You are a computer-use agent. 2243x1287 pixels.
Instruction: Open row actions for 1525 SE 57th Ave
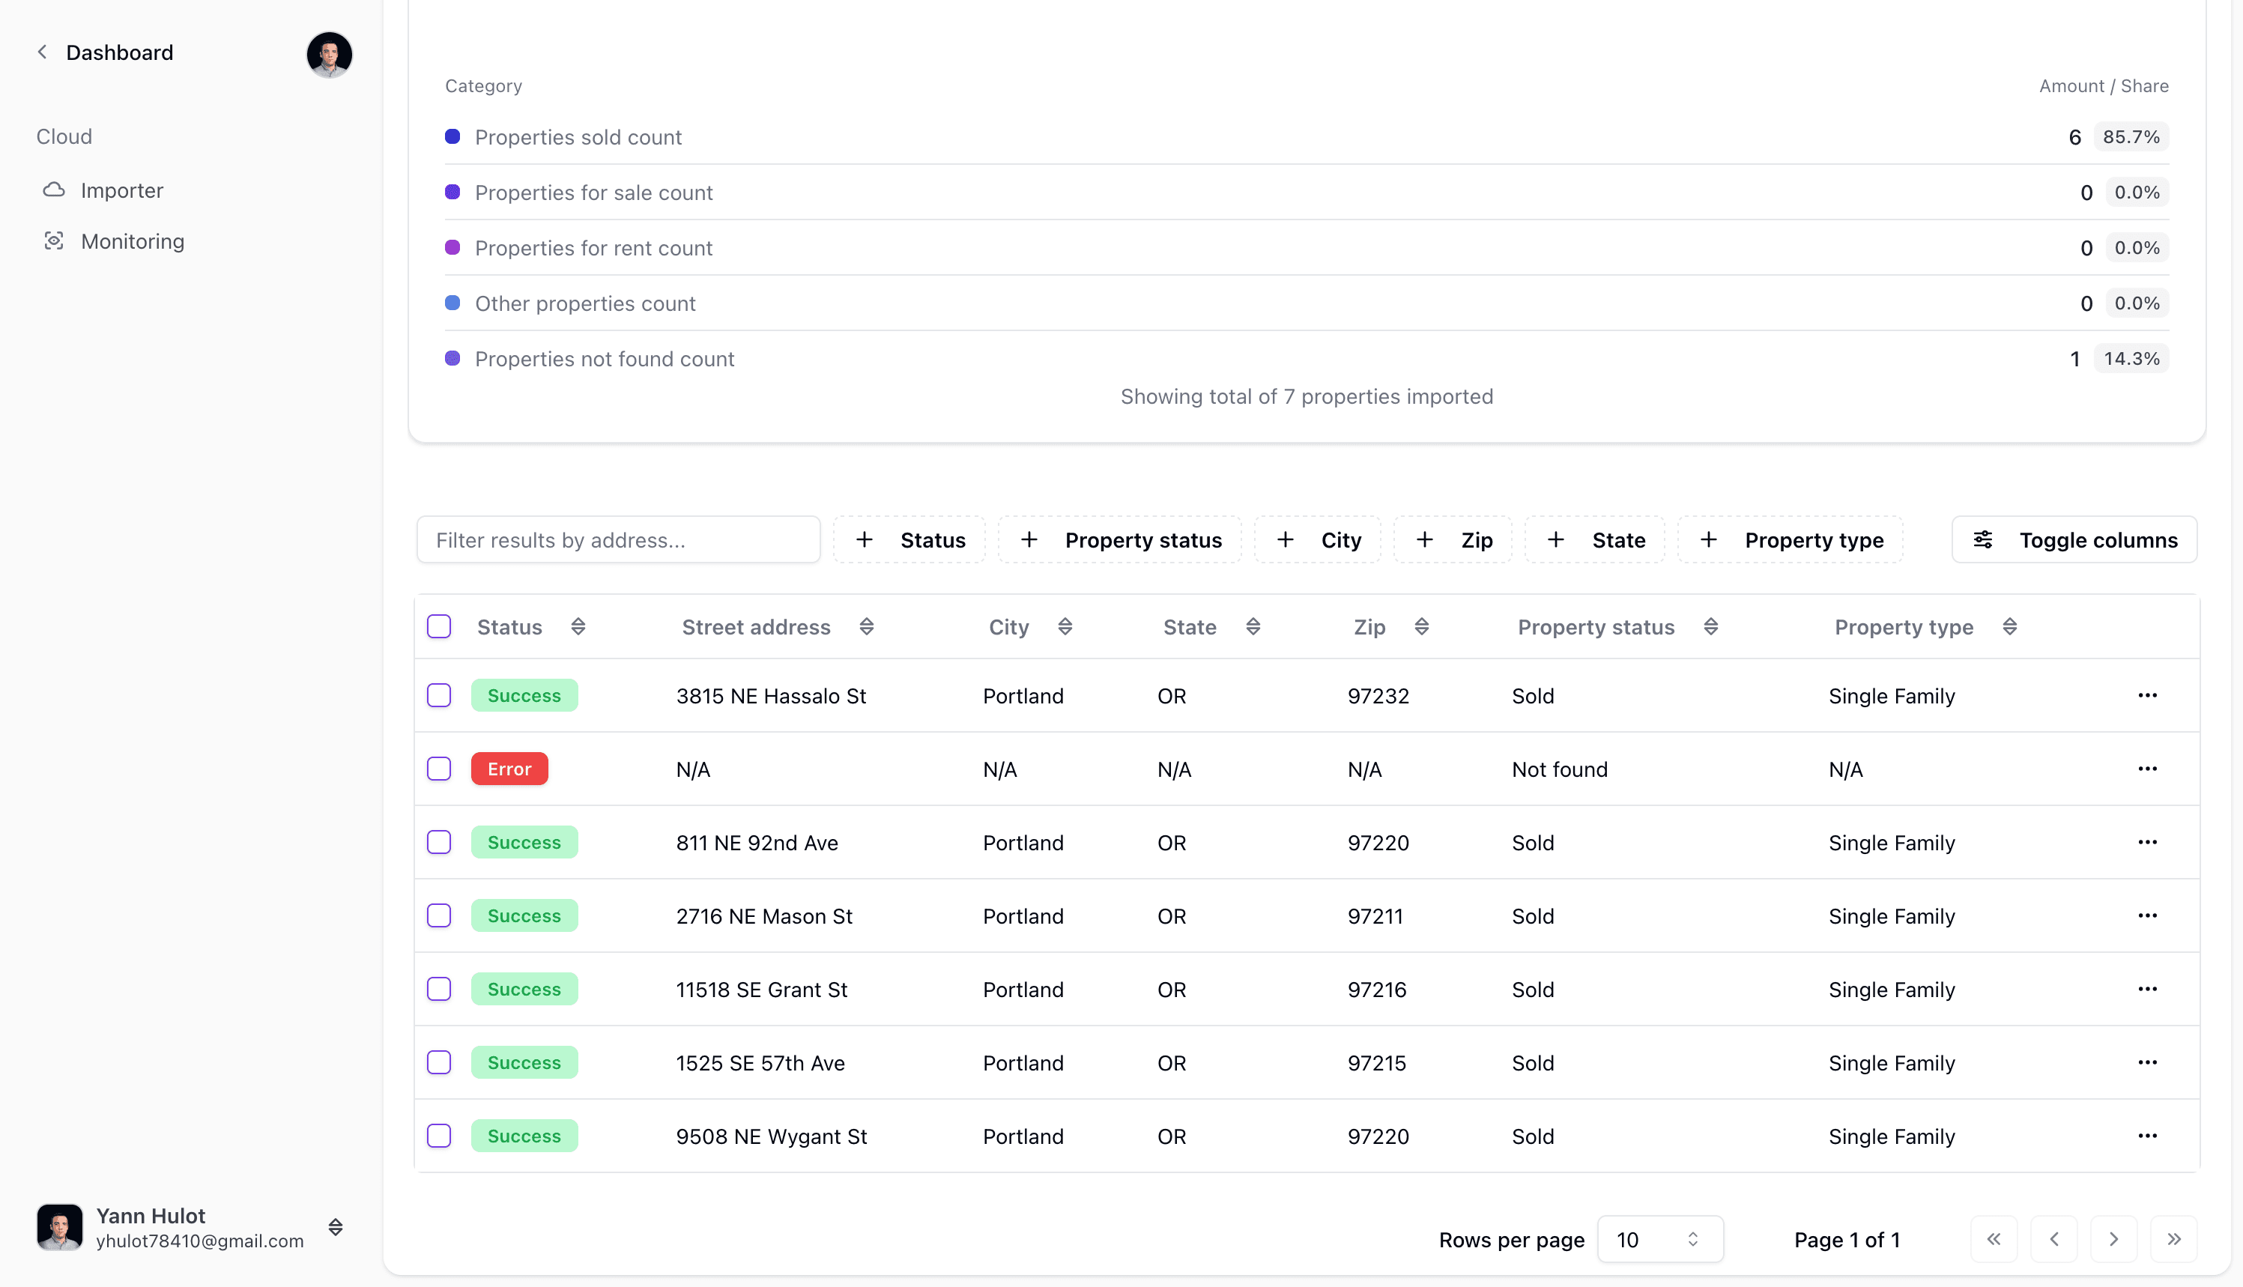(x=2148, y=1062)
